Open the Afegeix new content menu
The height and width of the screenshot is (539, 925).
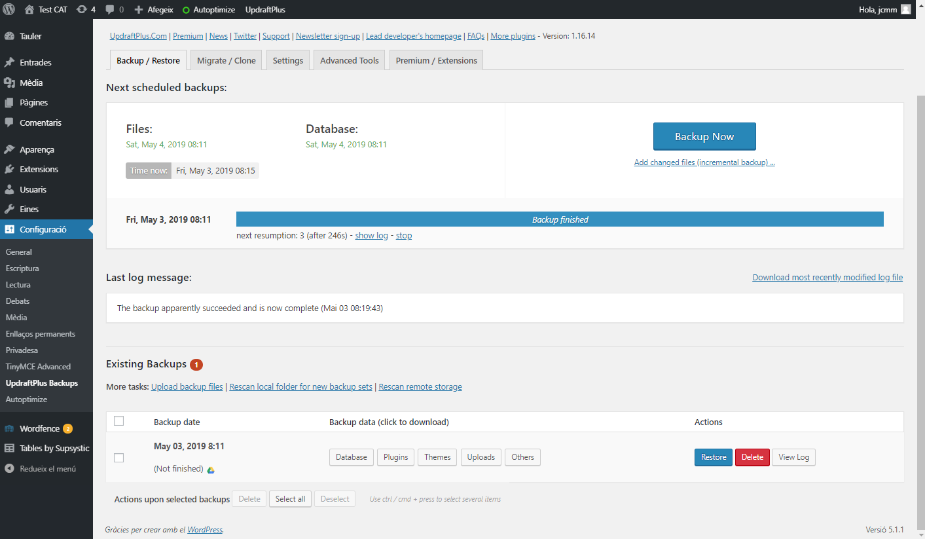154,9
